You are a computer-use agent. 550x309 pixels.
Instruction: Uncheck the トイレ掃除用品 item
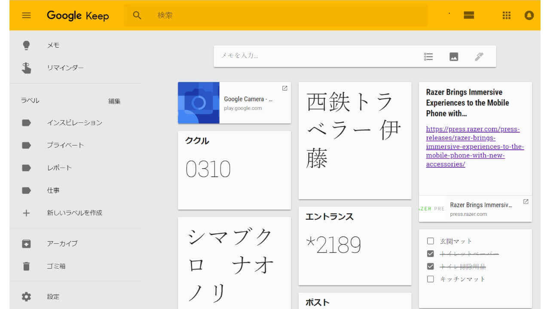click(431, 267)
